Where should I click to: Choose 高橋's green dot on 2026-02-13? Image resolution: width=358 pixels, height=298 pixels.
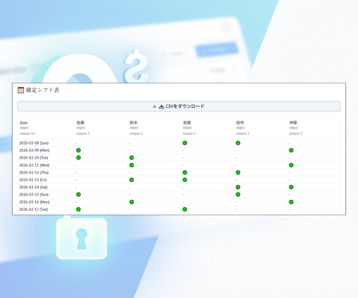point(185,180)
